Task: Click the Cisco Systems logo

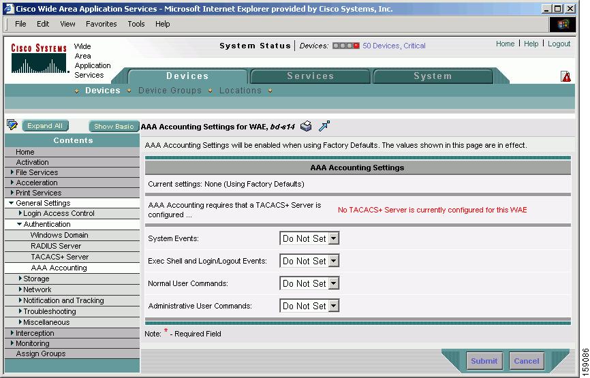Action: coord(39,59)
